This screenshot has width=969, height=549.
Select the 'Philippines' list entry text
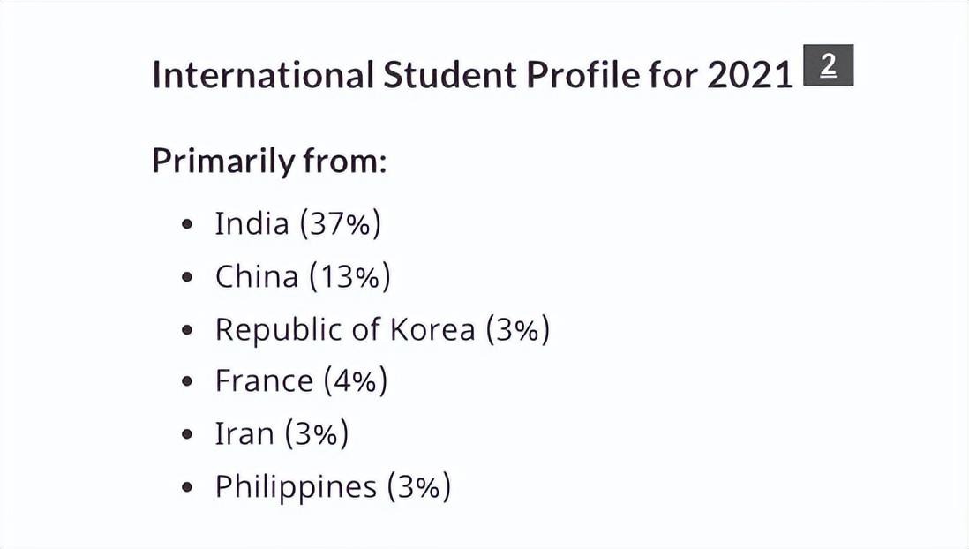click(296, 486)
